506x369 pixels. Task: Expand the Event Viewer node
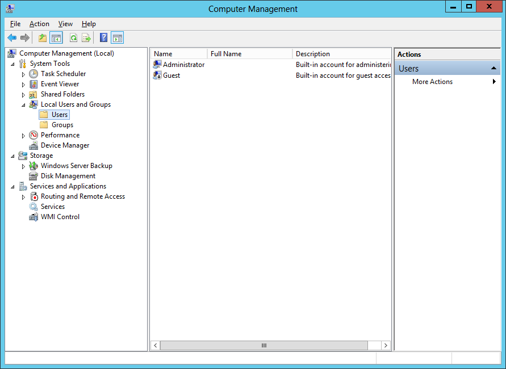tap(23, 85)
